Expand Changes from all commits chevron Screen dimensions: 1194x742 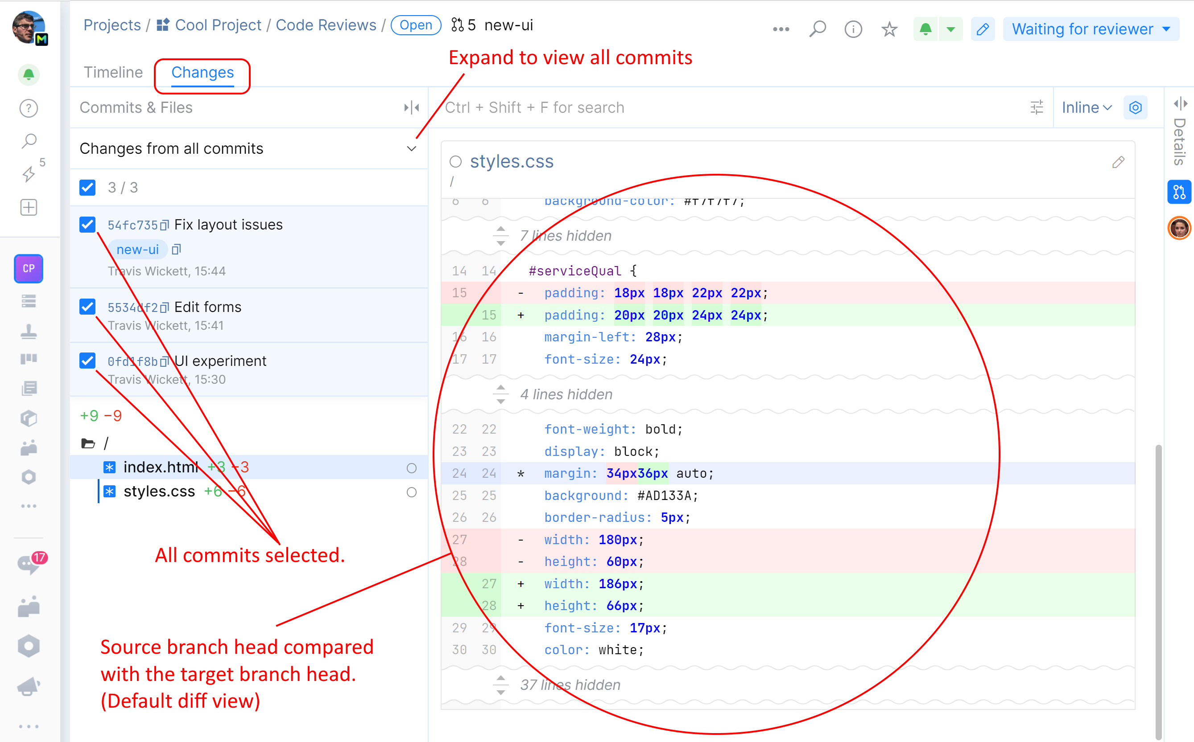coord(412,149)
